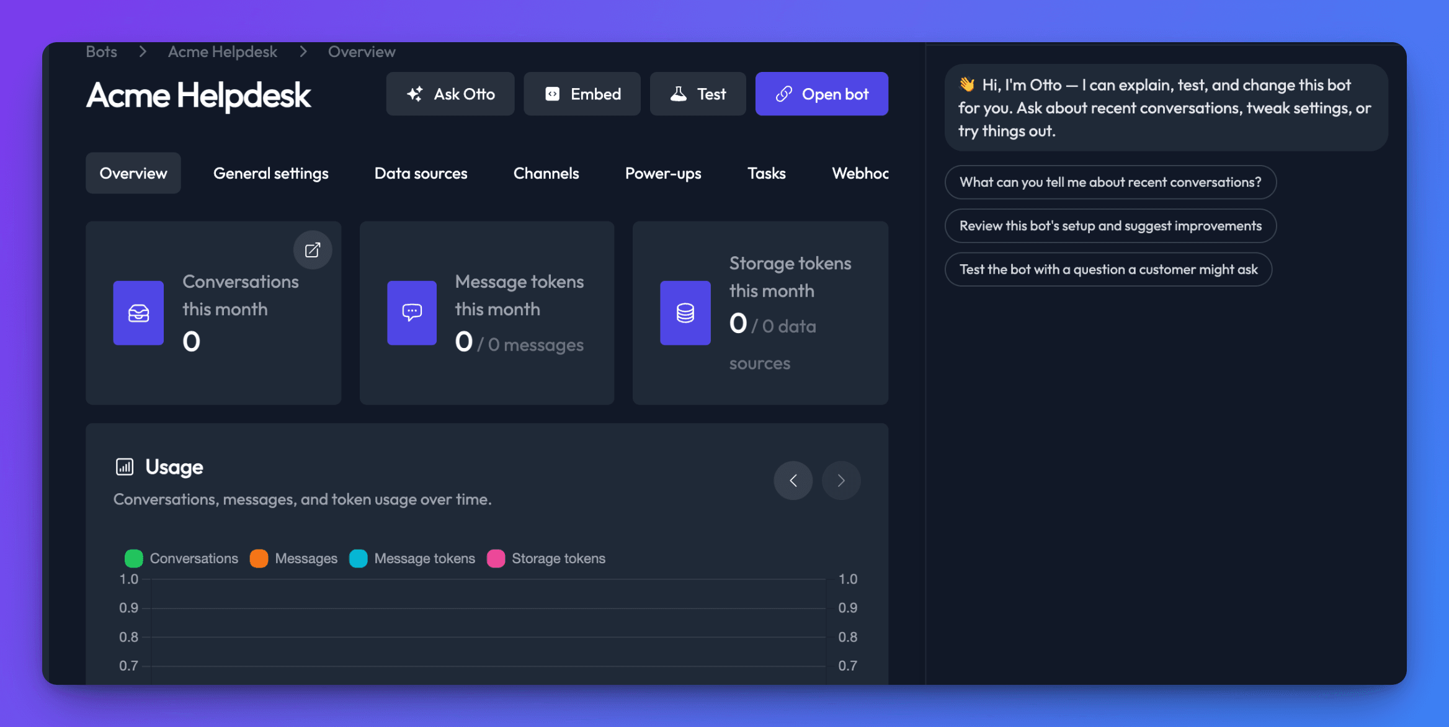The image size is (1449, 727).
Task: Click the usage description text under Usage
Action: click(303, 499)
